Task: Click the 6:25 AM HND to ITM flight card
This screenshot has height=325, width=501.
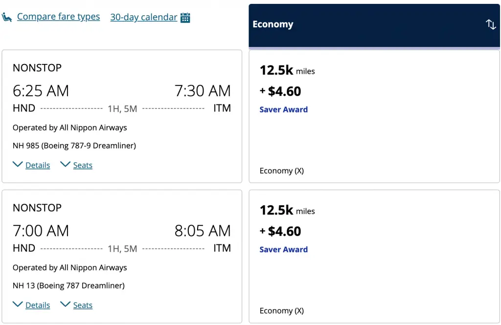Action: click(x=122, y=98)
